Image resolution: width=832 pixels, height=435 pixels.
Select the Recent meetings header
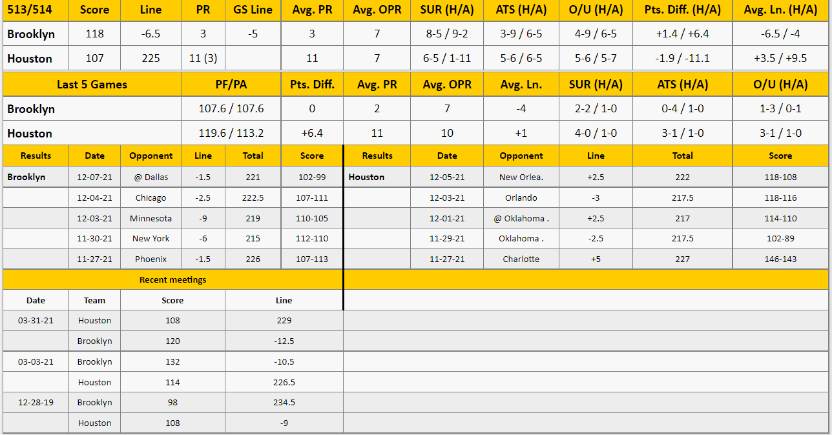click(172, 279)
